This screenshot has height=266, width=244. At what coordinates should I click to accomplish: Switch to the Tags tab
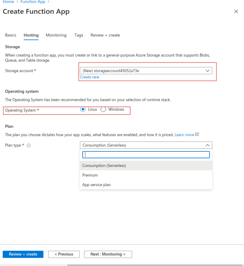tap(78, 35)
